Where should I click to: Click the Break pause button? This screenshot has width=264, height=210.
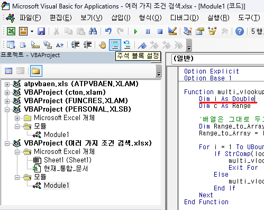[x=148, y=32]
